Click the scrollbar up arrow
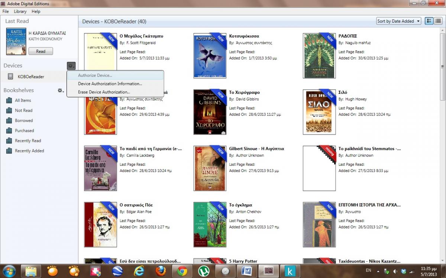 coord(442,30)
